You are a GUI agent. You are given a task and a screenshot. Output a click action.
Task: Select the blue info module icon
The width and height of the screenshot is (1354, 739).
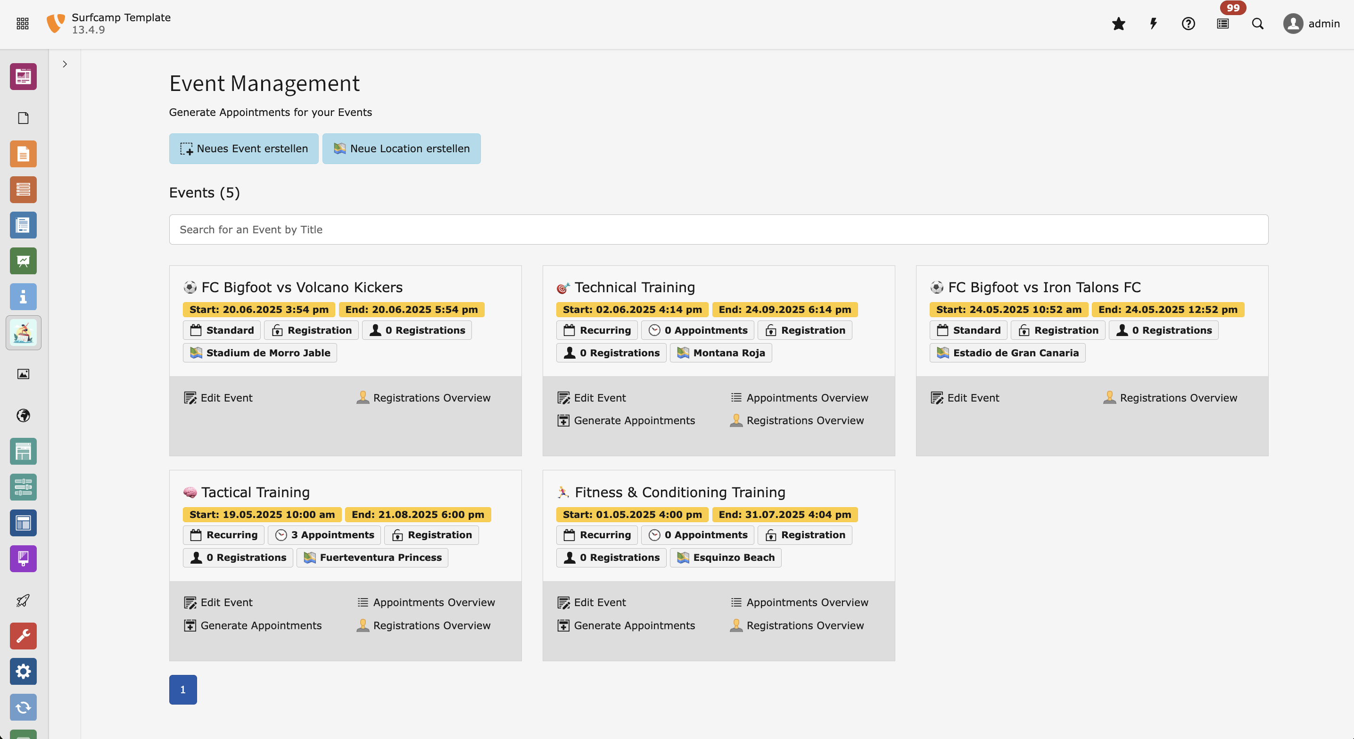pyautogui.click(x=23, y=297)
